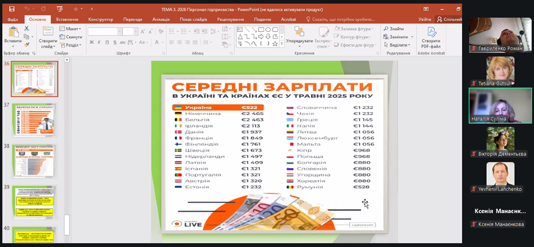Toggle italic (К) formatting
The height and width of the screenshot is (247, 534).
pos(99,43)
